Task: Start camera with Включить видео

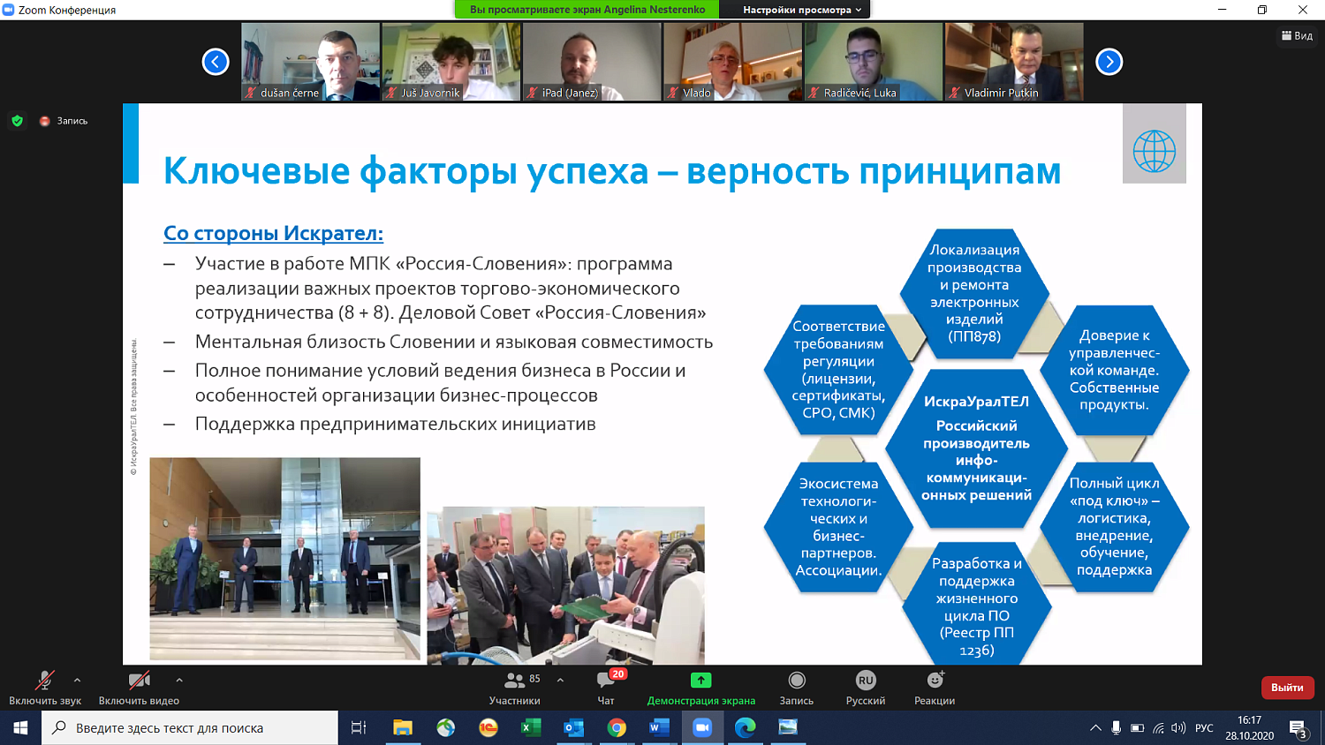Action: coord(139,688)
